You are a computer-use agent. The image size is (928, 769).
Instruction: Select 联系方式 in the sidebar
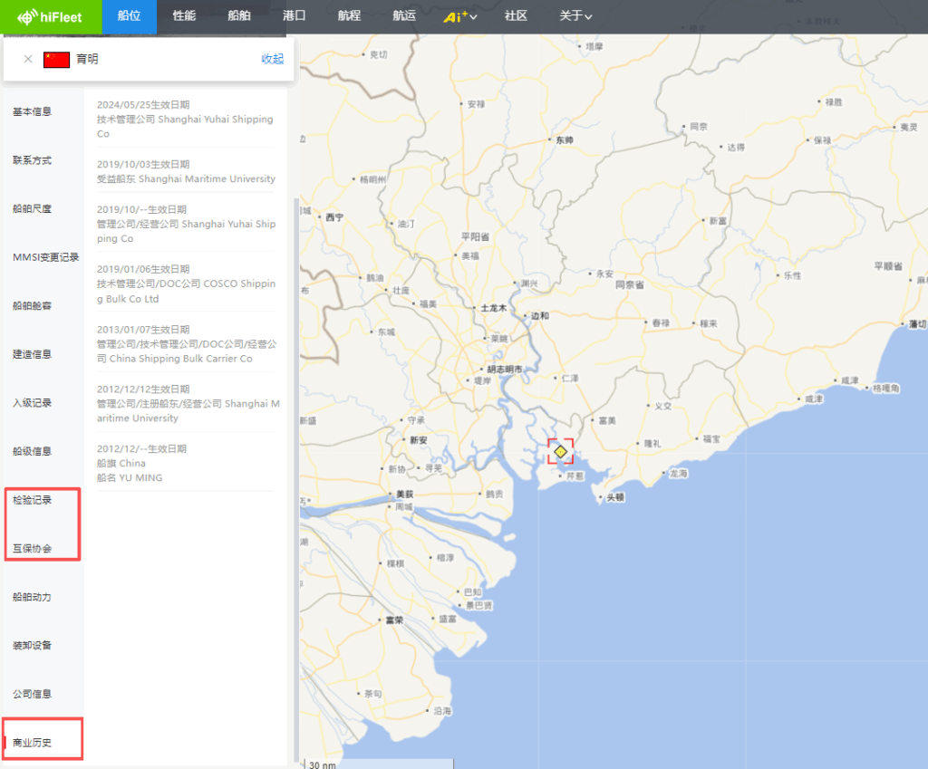click(x=32, y=160)
